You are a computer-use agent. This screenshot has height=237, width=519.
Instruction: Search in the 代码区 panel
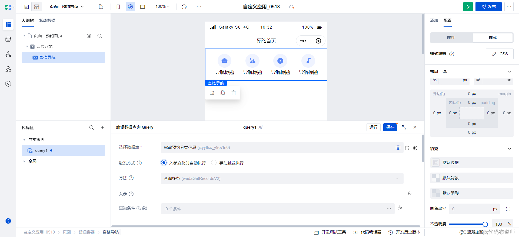[92, 128]
